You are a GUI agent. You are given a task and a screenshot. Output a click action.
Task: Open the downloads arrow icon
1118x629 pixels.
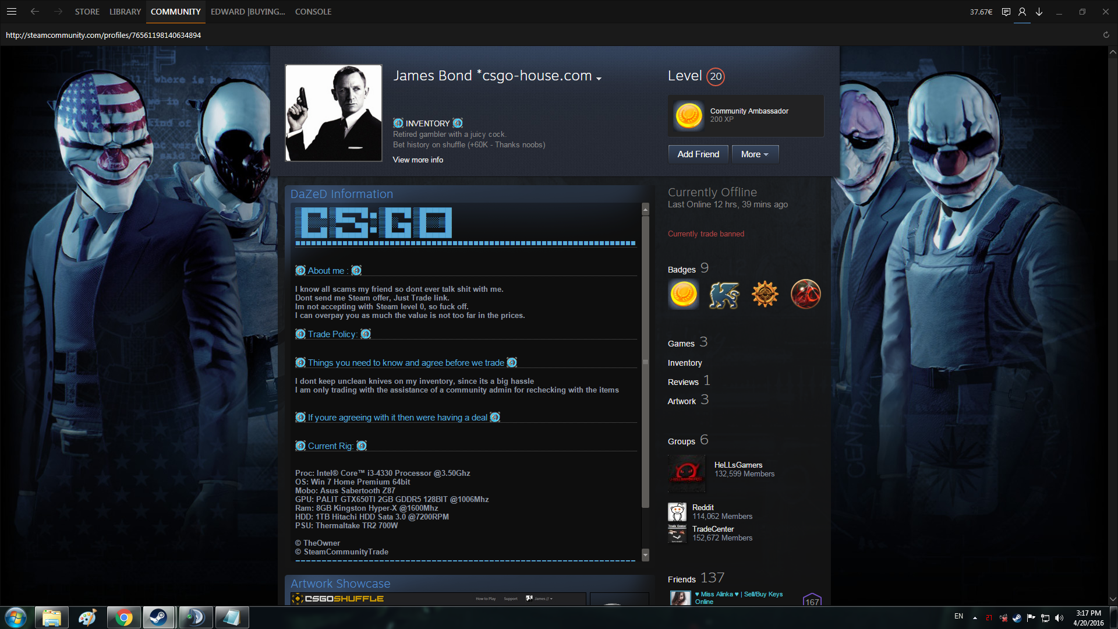pos(1039,12)
